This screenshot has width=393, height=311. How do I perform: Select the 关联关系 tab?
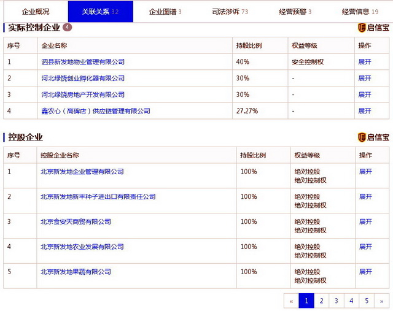(101, 12)
